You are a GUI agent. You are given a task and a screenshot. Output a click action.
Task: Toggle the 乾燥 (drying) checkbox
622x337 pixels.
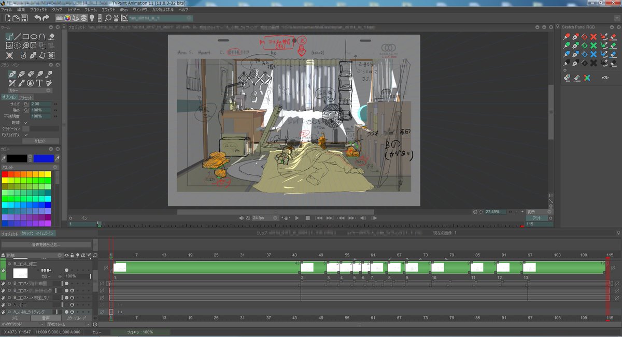[26, 122]
